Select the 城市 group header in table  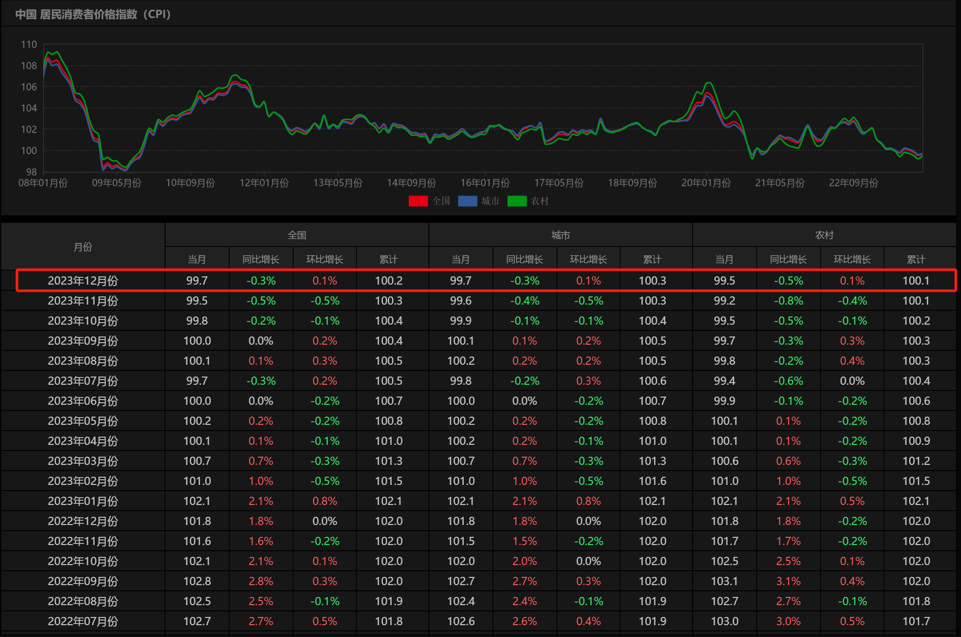[x=560, y=235]
